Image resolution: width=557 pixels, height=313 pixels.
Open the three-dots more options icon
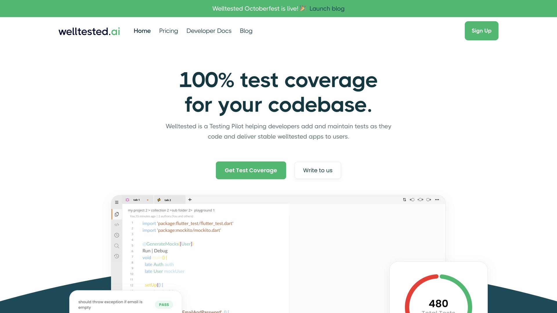point(437,200)
